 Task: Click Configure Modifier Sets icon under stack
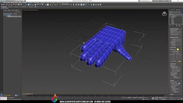pos(179,26)
